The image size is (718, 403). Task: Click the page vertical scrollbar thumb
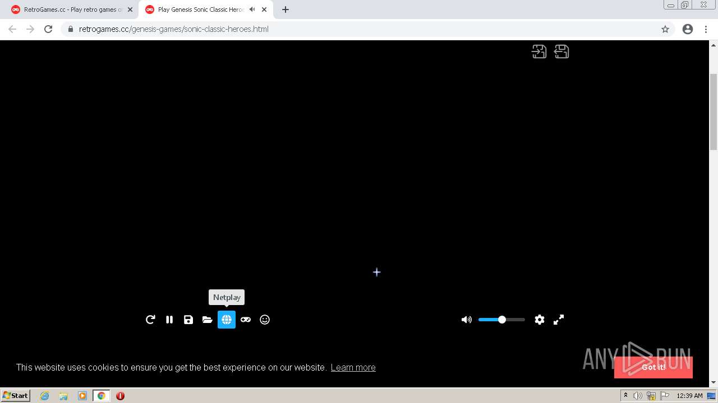pos(714,111)
